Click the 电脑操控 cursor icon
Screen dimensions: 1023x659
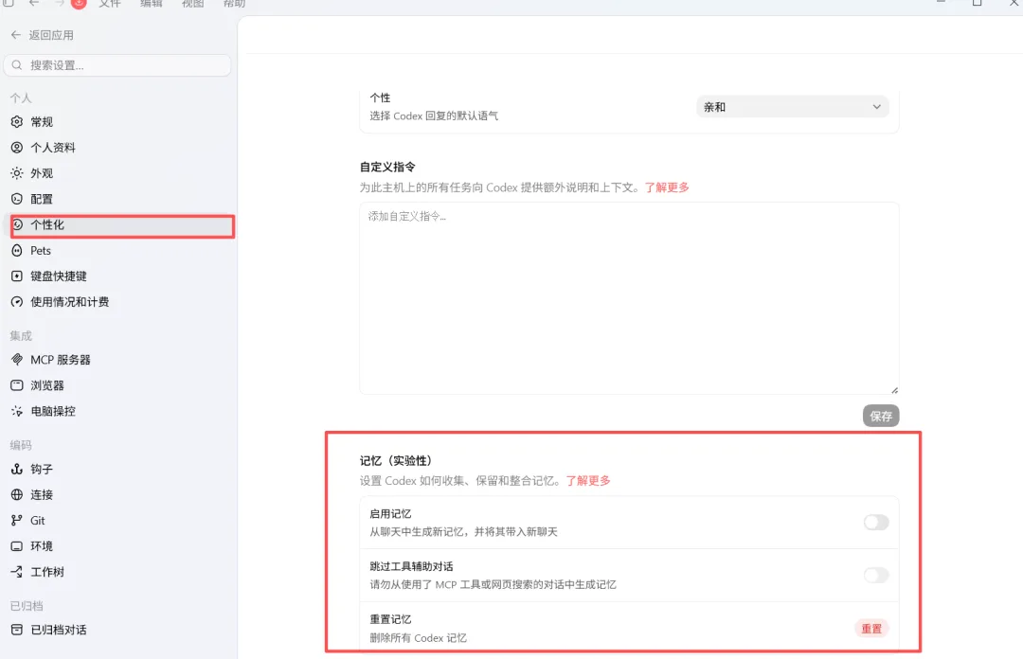[x=17, y=411]
